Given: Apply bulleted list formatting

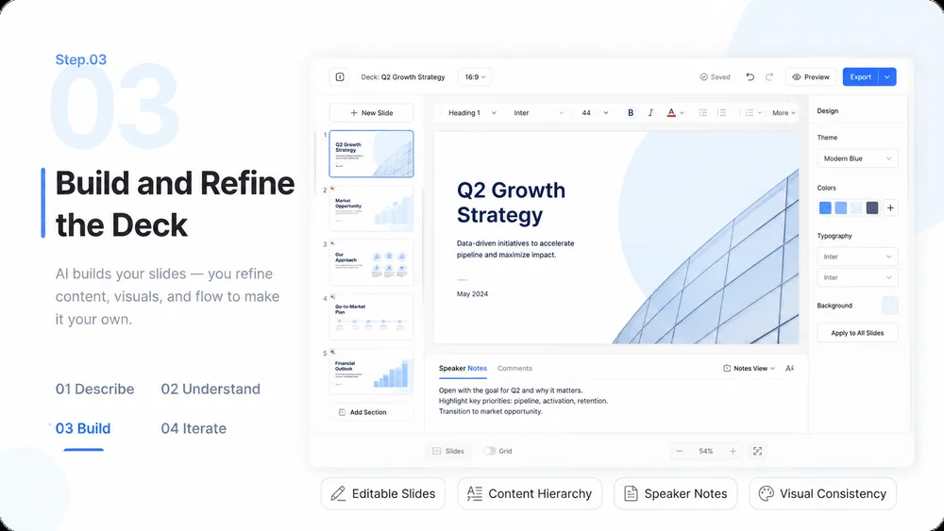Looking at the screenshot, I should tap(702, 112).
